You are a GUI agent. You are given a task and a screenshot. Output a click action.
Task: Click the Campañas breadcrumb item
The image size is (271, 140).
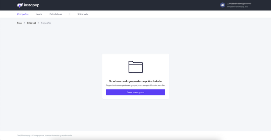[46, 23]
